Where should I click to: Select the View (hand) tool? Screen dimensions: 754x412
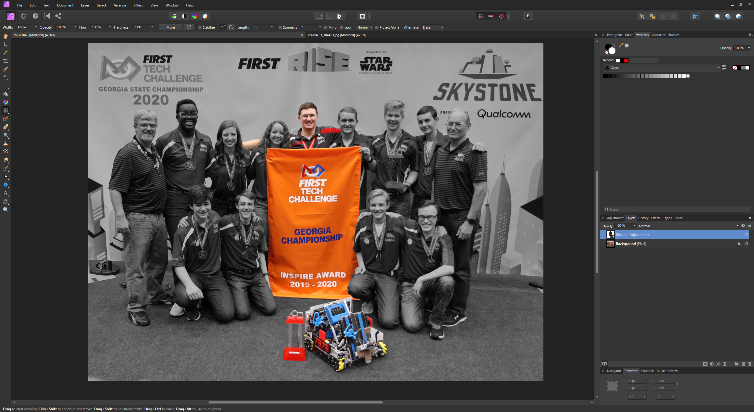tap(6, 36)
